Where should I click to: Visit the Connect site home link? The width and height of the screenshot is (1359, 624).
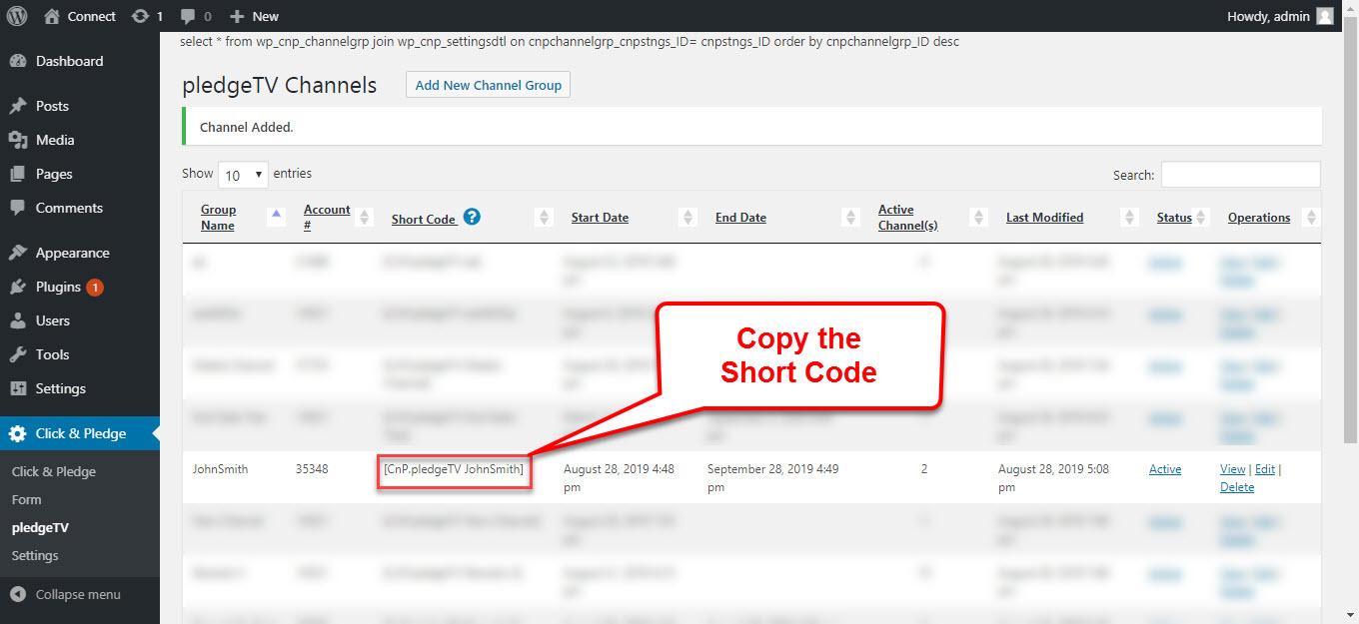coord(80,16)
